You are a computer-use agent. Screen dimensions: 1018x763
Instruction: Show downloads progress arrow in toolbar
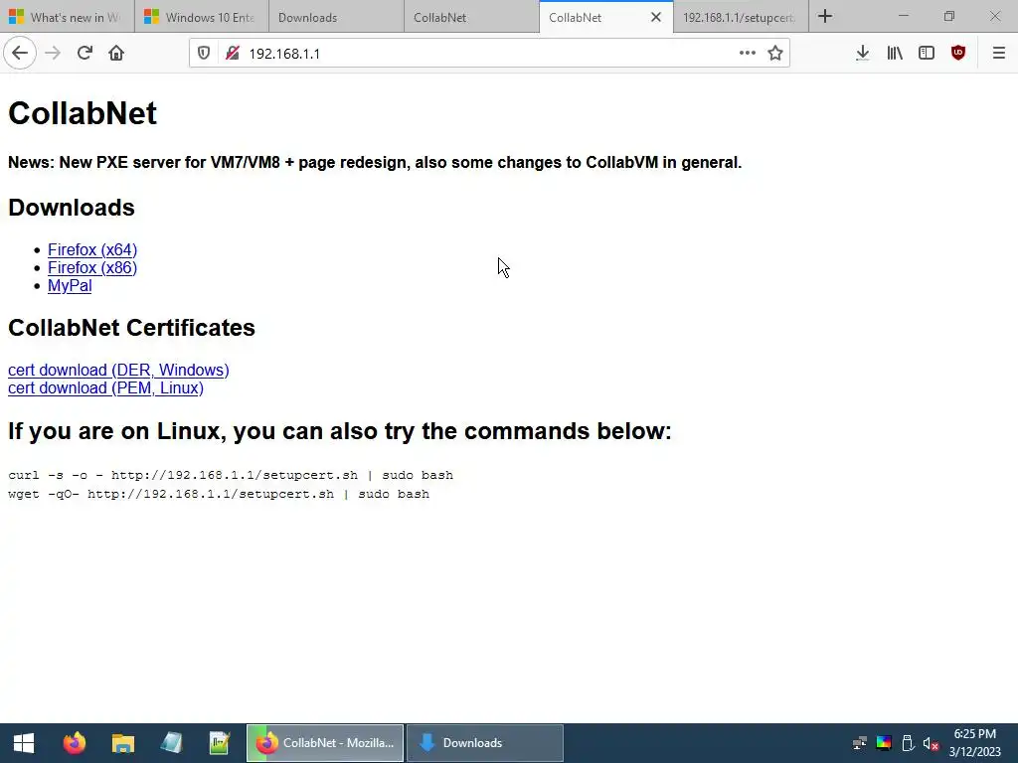point(862,54)
